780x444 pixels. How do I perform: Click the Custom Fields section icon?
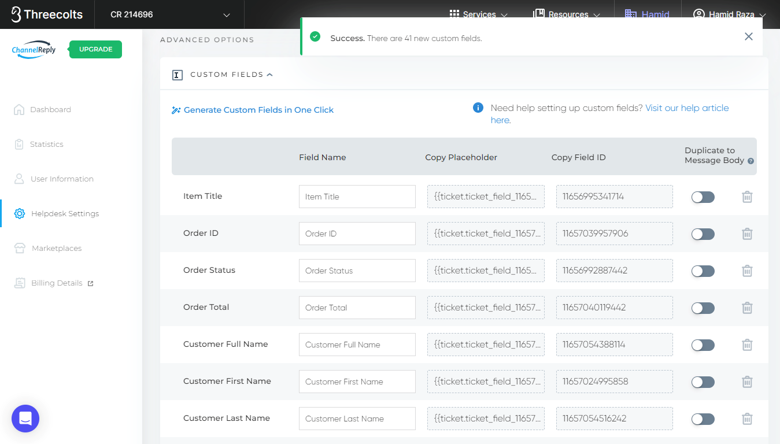(x=178, y=75)
